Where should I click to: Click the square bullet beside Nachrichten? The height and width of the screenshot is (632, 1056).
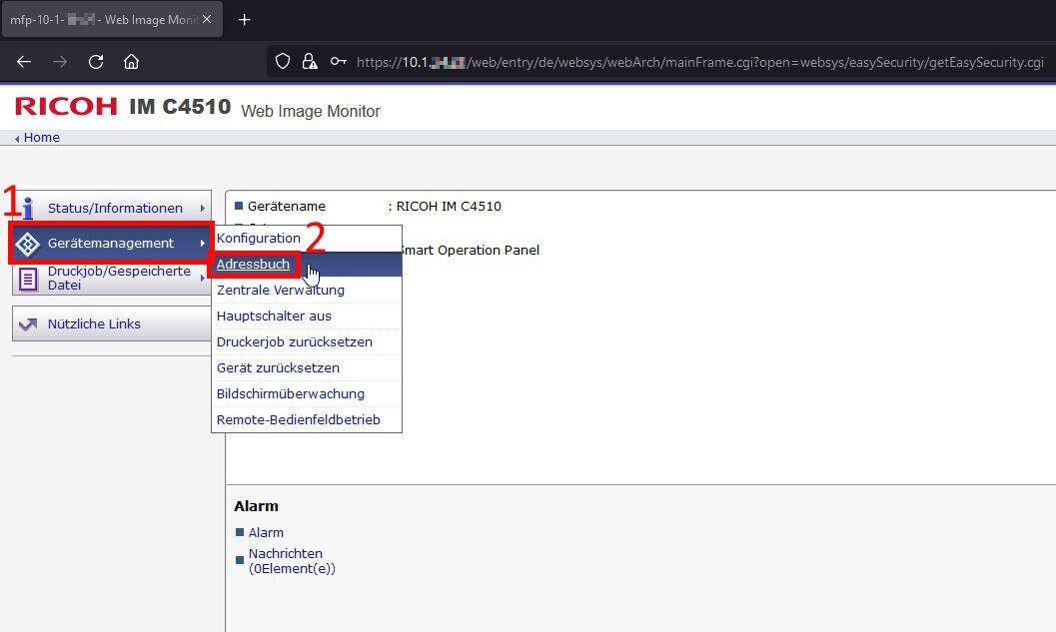point(240,560)
